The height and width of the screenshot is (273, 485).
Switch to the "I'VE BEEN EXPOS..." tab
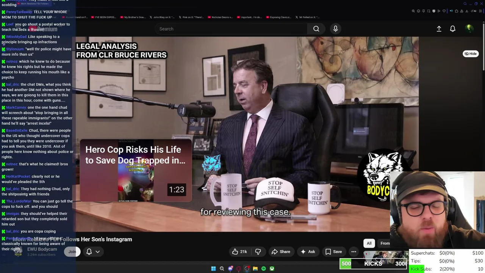point(104,17)
